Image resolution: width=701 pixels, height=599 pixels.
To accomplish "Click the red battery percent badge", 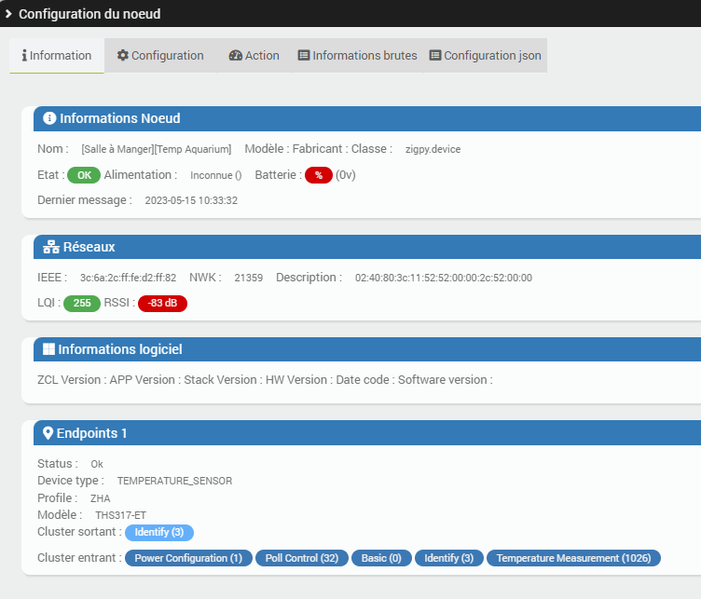I will [318, 175].
